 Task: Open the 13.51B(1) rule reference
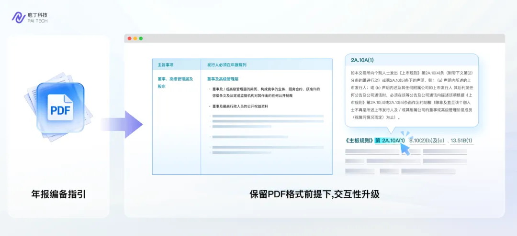pos(461,140)
